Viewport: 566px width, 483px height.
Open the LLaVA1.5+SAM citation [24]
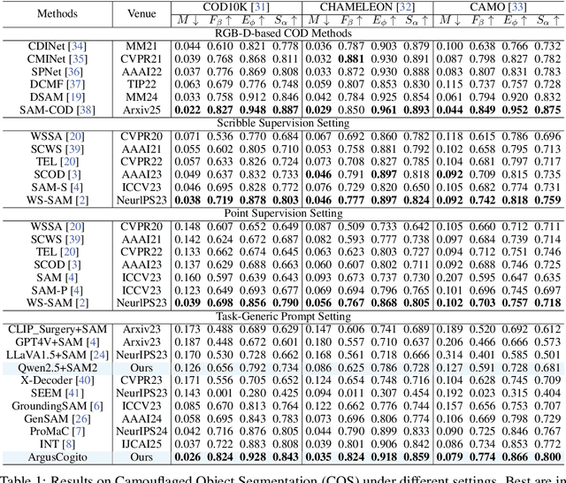[x=102, y=355]
